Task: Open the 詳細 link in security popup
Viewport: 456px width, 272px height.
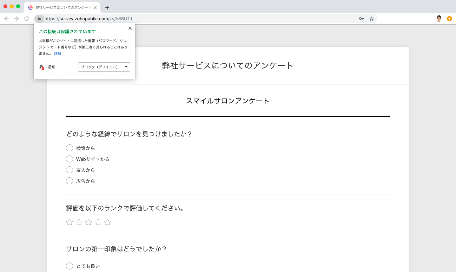Action: pyautogui.click(x=57, y=54)
